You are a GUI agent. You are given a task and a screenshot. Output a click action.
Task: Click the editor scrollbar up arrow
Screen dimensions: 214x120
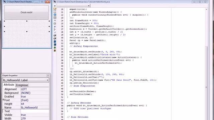coord(206,9)
